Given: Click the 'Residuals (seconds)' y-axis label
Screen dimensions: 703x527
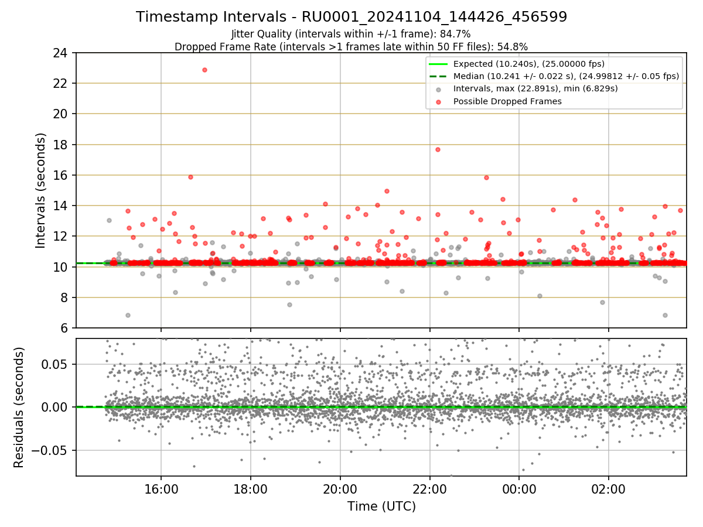Looking at the screenshot, I should pyautogui.click(x=19, y=407).
